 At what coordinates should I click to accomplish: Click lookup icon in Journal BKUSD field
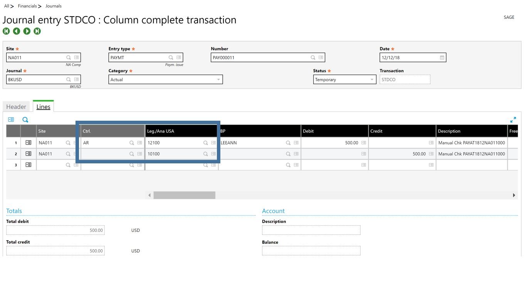pyautogui.click(x=69, y=80)
